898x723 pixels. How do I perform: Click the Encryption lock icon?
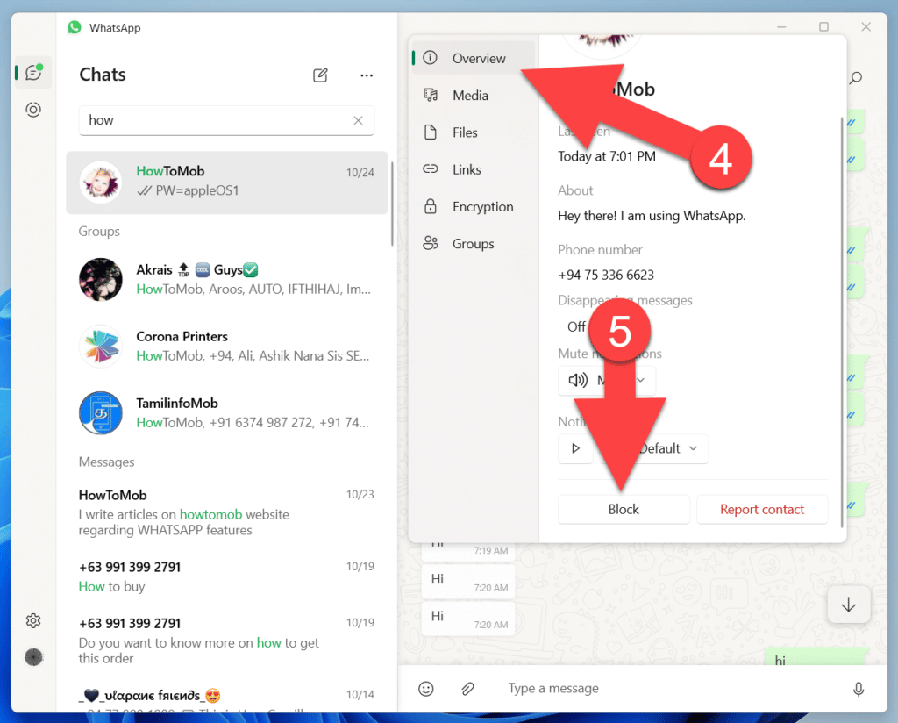[x=430, y=206]
